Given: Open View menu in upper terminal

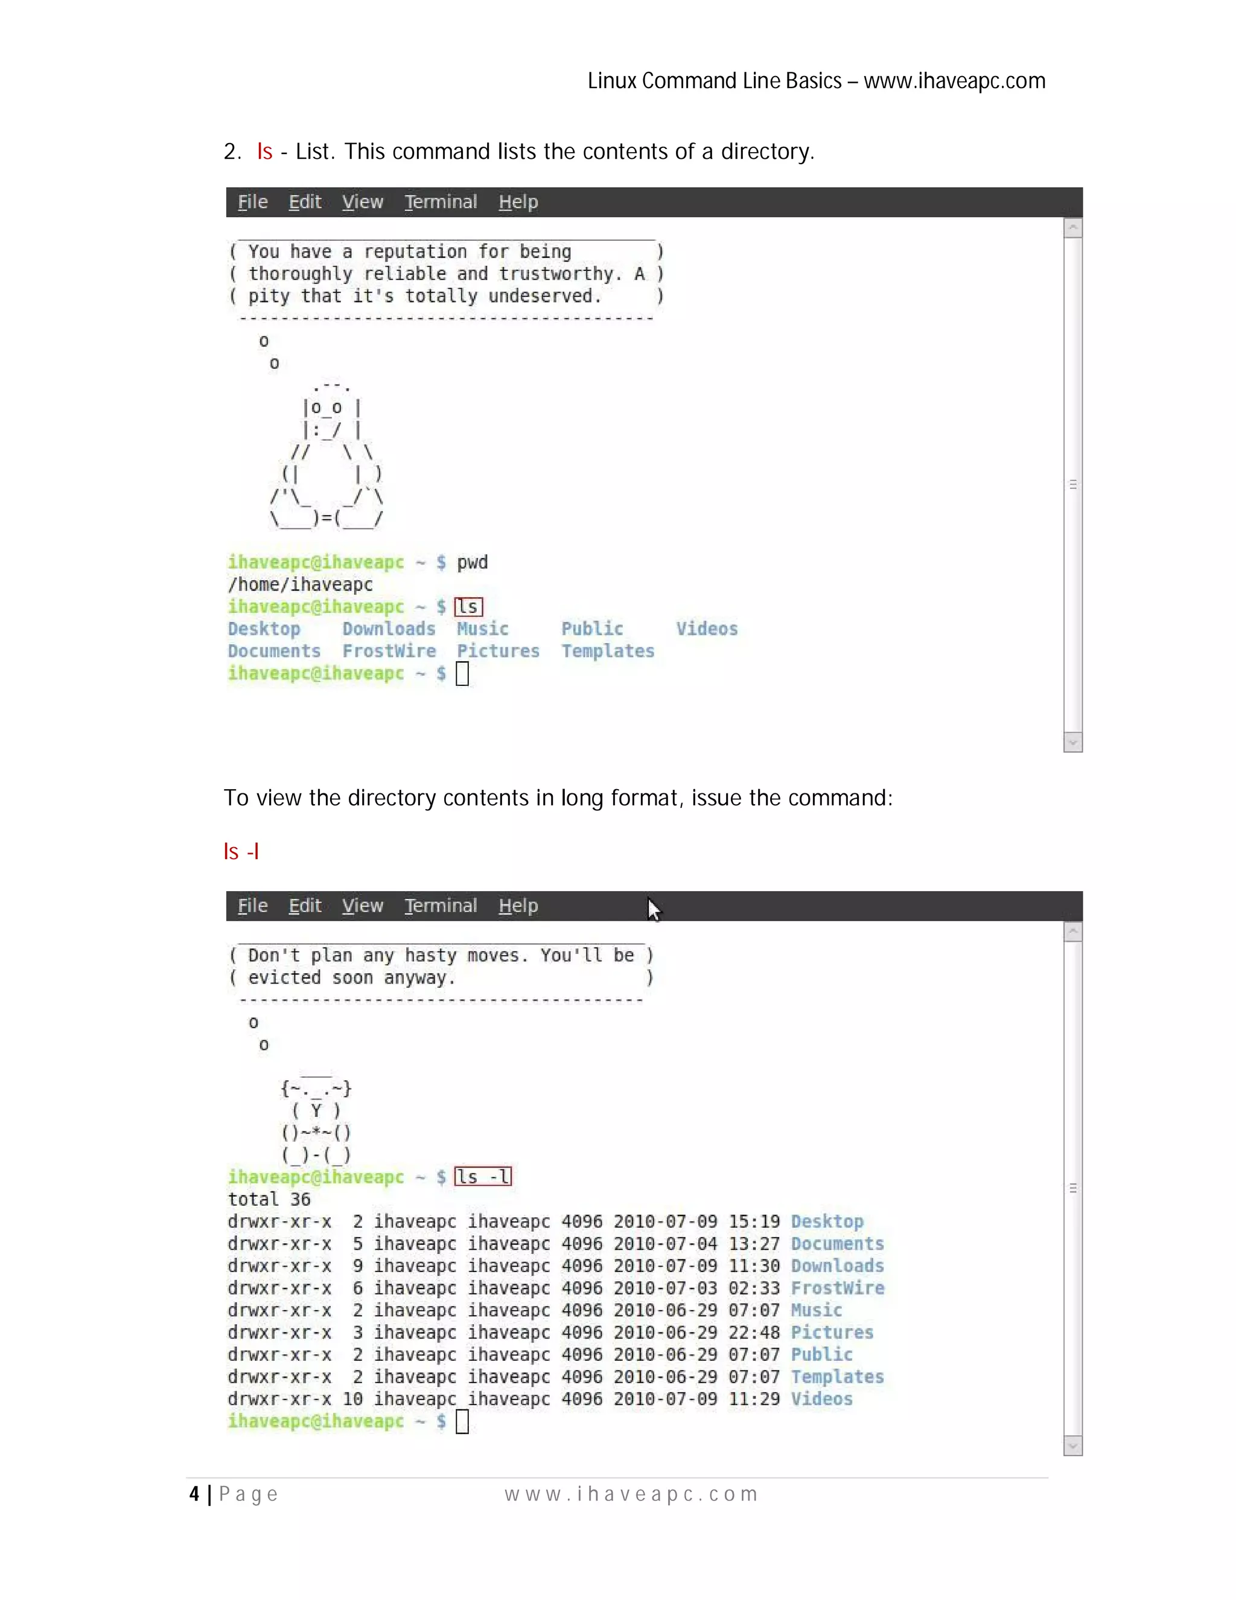Looking at the screenshot, I should [x=363, y=202].
